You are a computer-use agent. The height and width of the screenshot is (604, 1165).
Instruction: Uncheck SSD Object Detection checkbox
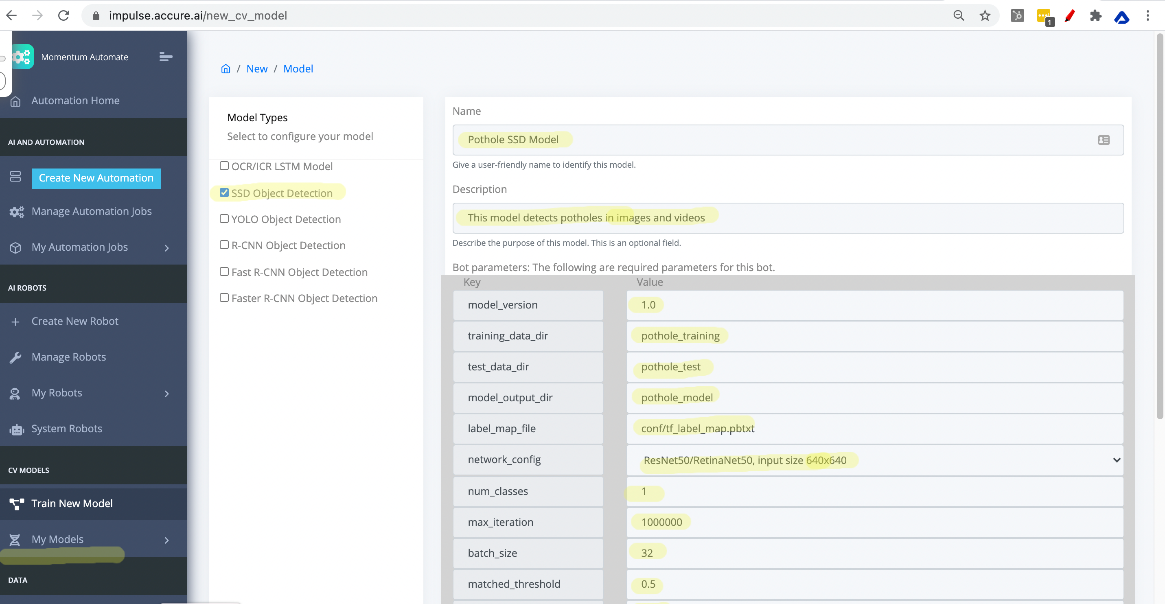coord(224,193)
